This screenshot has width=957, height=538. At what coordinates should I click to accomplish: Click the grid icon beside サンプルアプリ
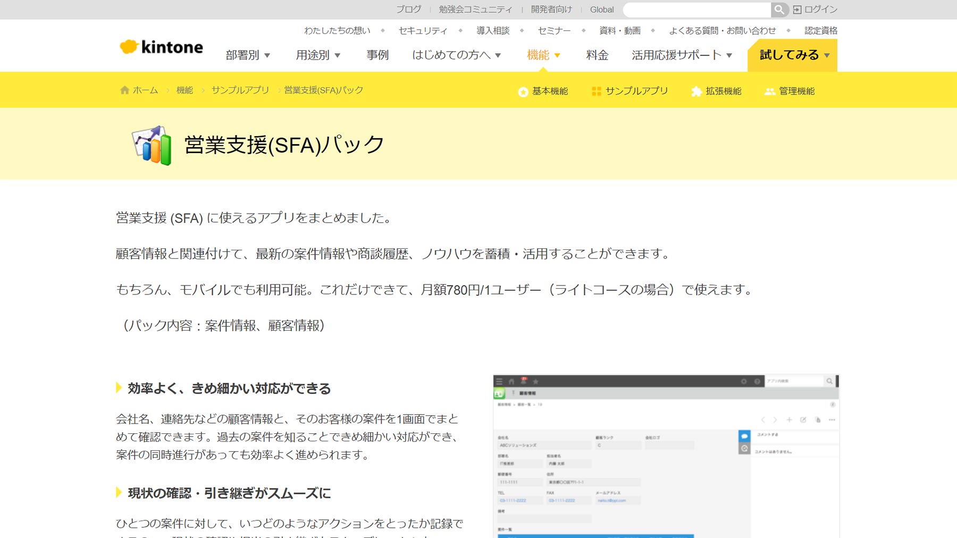click(x=597, y=91)
